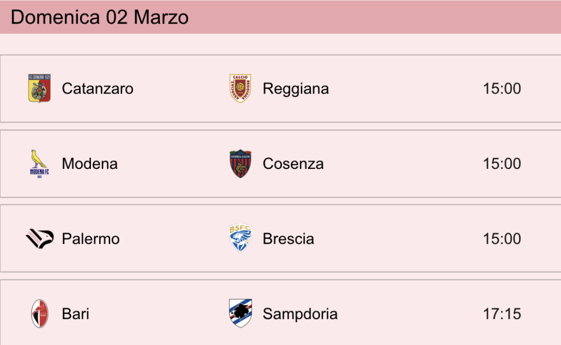Image resolution: width=561 pixels, height=345 pixels.
Task: Select the Bari team name
Action: tap(75, 314)
